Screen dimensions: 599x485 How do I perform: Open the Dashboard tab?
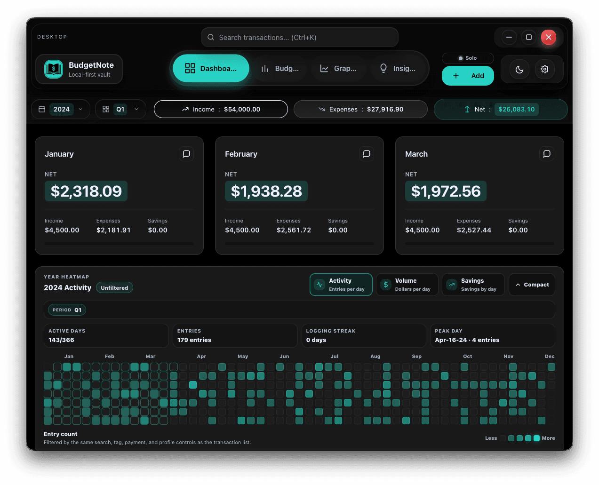211,68
